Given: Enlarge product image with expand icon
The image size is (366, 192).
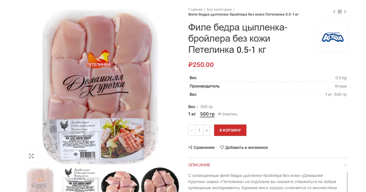Looking at the screenshot, I should coord(31,156).
